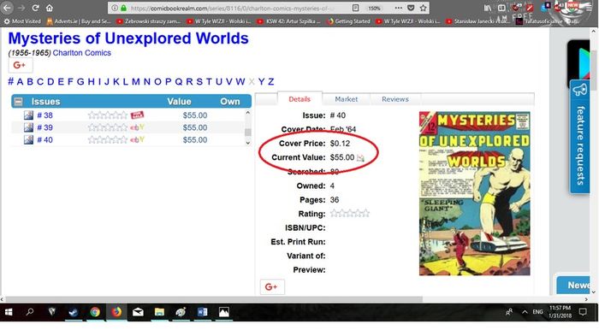The width and height of the screenshot is (599, 336).
Task: Open the reader view icon in address bar
Action: click(x=355, y=8)
